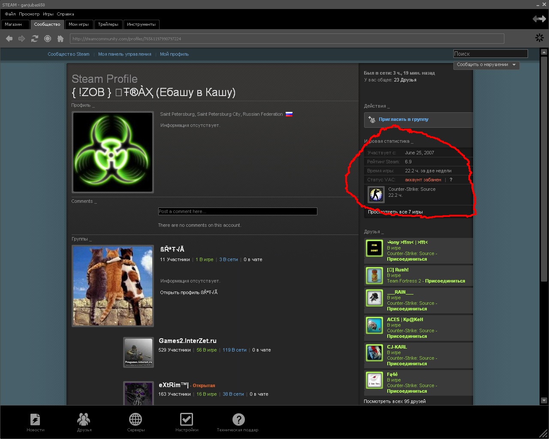Click the green biohazard profile avatar
This screenshot has height=439, width=549.
pyautogui.click(x=113, y=152)
